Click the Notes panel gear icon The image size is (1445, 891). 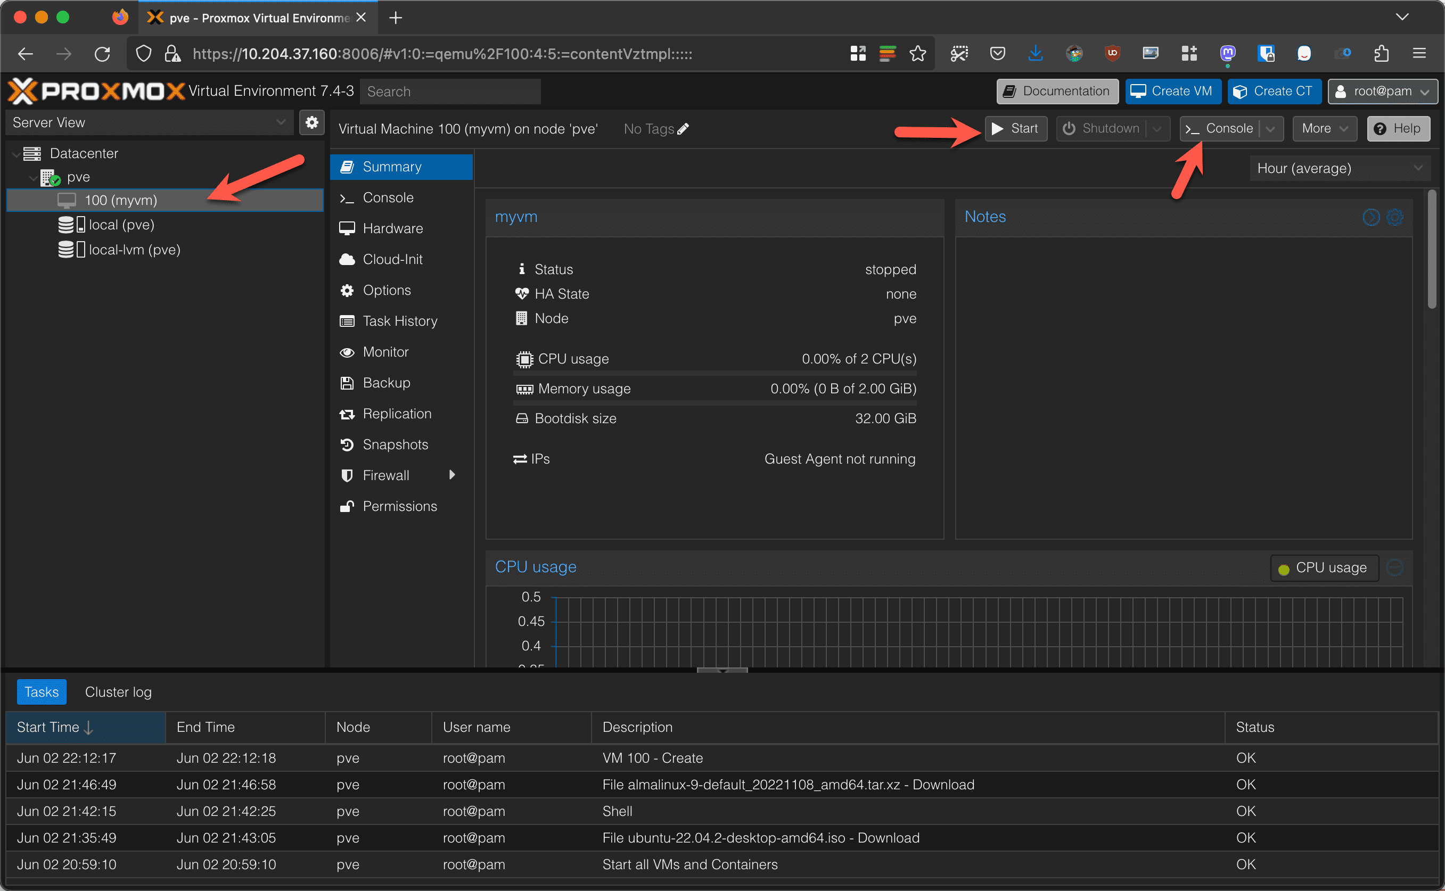click(1394, 217)
